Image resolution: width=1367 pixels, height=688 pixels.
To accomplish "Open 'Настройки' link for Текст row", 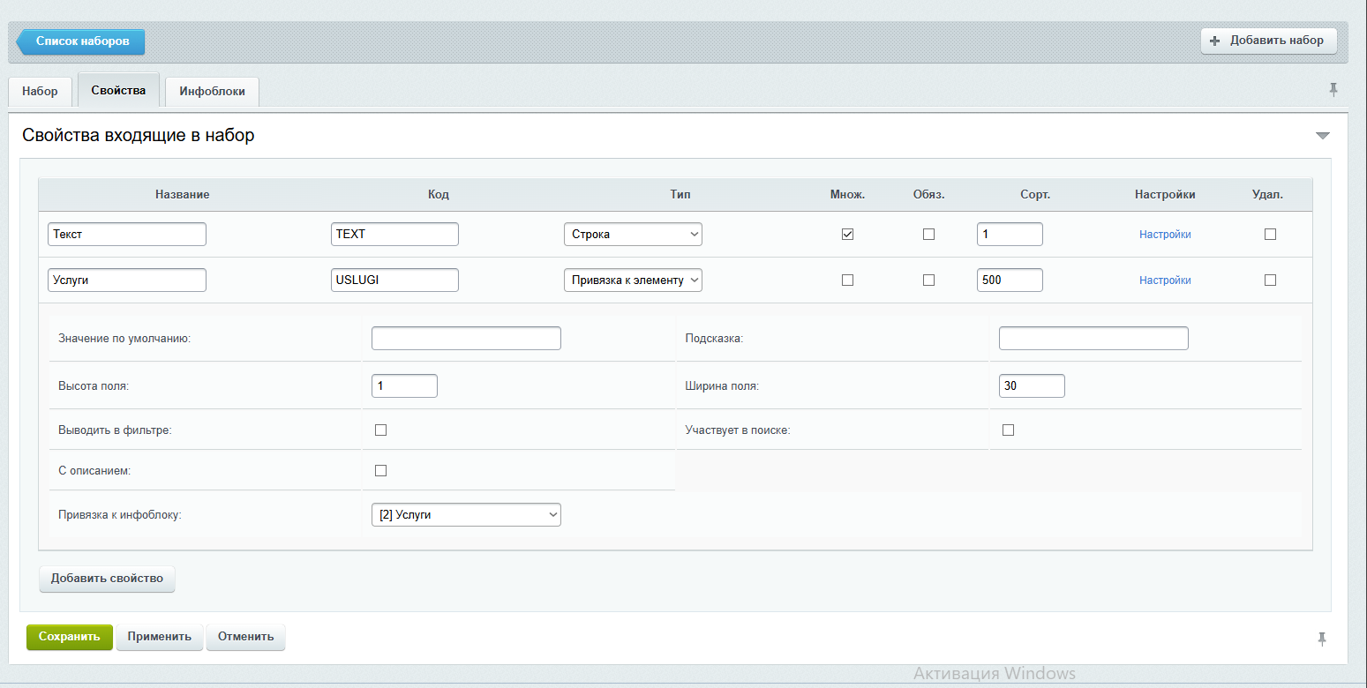I will [x=1165, y=235].
